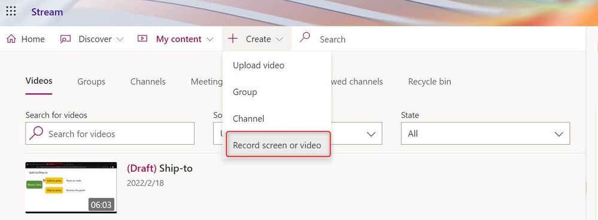Click magnifier icon in Search for videos

(36, 133)
